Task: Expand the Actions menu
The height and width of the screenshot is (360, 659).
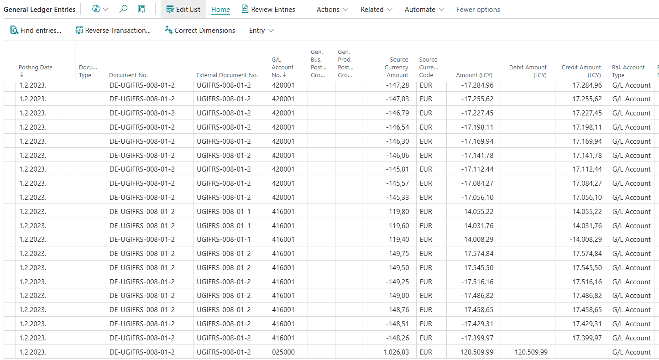Action: (x=332, y=9)
